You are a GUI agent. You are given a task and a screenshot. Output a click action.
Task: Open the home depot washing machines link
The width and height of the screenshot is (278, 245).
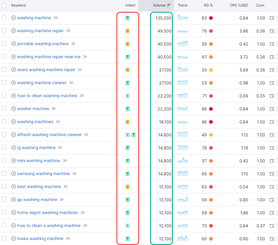47,213
